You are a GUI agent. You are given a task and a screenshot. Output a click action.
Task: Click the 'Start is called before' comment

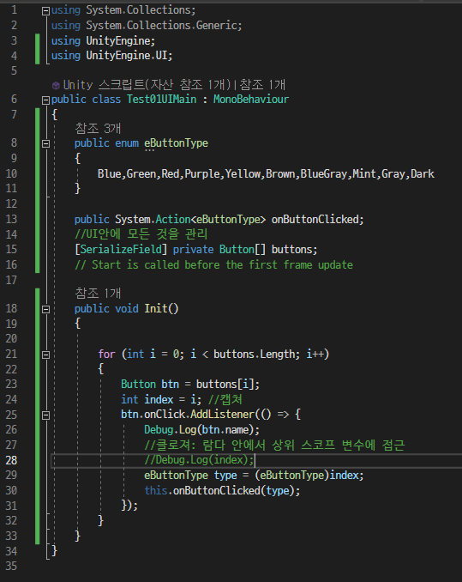[x=213, y=265]
